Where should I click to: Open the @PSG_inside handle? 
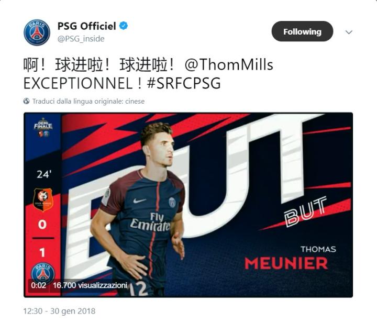point(81,39)
